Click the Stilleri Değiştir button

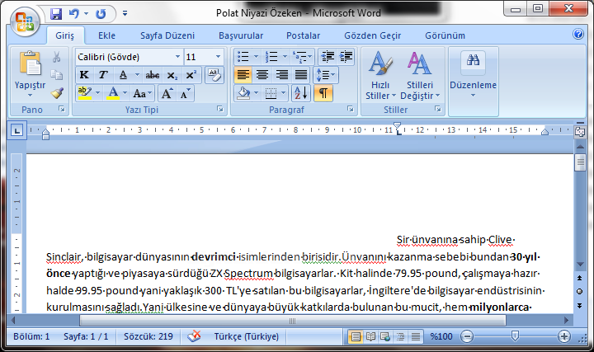coord(420,76)
